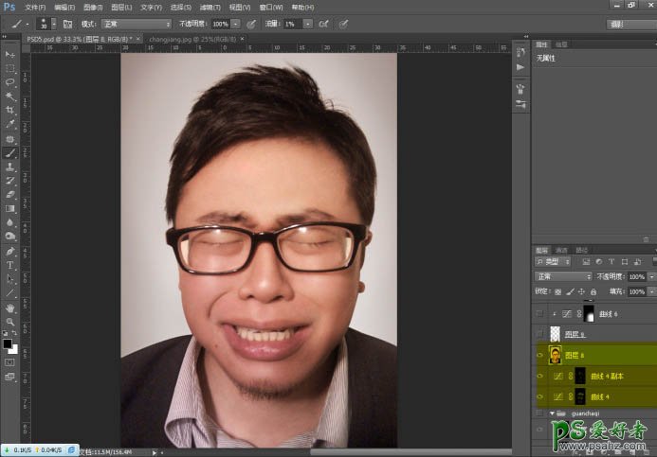This screenshot has height=457, width=657.
Task: Select the Horizontal Type tool
Action: pos(10,265)
